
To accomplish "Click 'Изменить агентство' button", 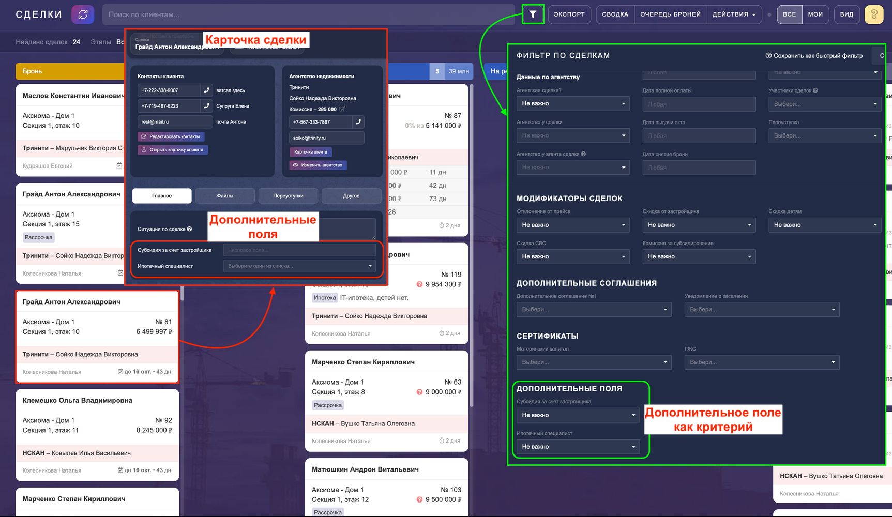I will (318, 165).
